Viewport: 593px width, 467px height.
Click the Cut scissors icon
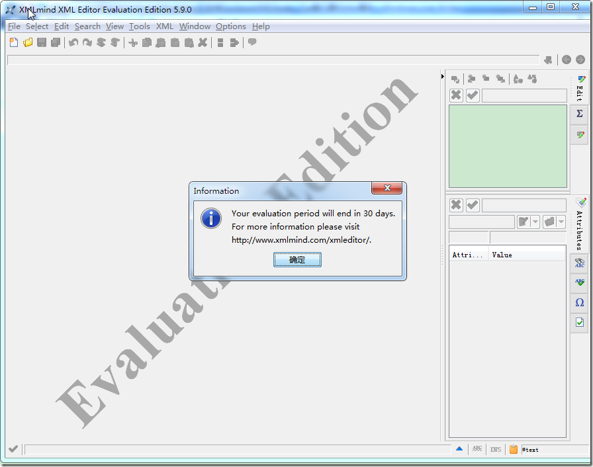coord(133,43)
